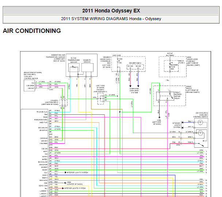
Task: Click the "C411" connector label
Action: 51,90
